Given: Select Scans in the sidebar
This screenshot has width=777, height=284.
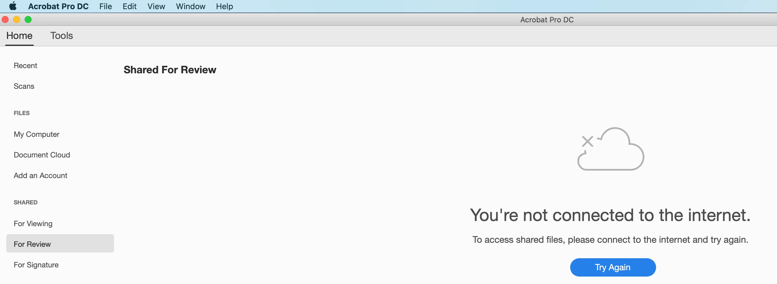Looking at the screenshot, I should click(x=24, y=86).
